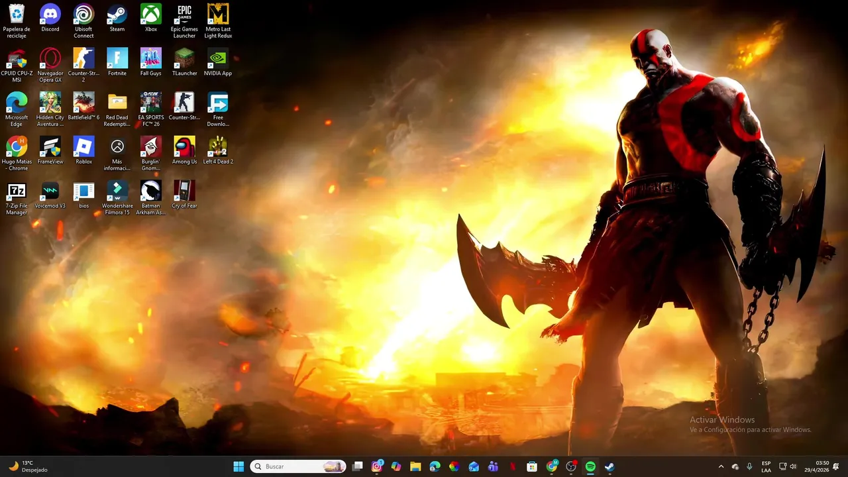Image resolution: width=848 pixels, height=477 pixels.
Task: Open the Red Dead Redemption folder icon
Action: tap(117, 109)
